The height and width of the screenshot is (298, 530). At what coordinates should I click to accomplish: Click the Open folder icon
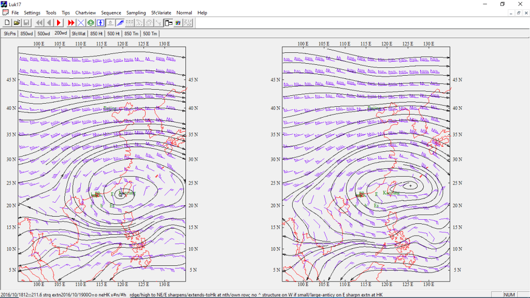(x=17, y=23)
